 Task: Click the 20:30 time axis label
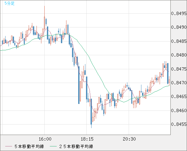tap(129, 139)
